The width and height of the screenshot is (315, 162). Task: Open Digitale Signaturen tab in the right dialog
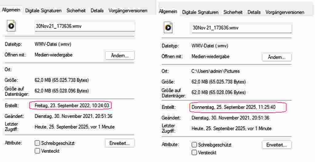click(200, 12)
